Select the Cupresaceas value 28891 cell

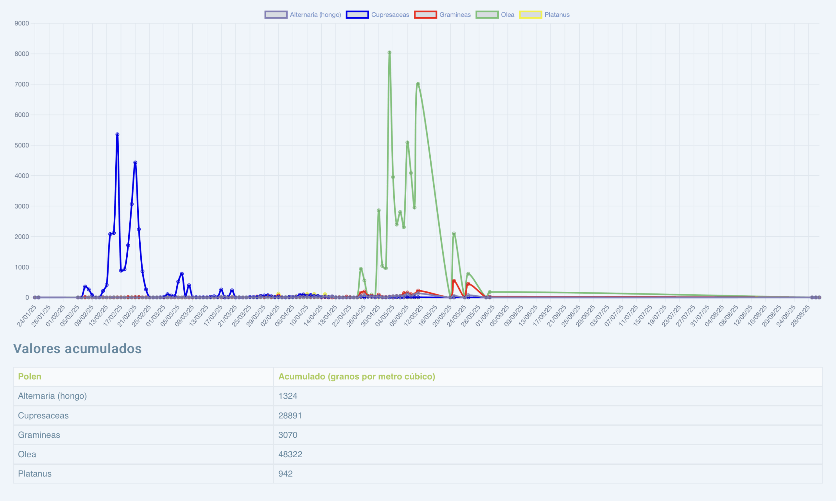tap(290, 415)
